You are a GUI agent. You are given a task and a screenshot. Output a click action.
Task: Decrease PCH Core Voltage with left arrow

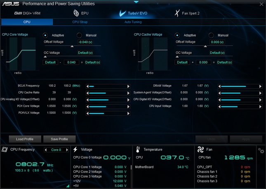[87, 107]
